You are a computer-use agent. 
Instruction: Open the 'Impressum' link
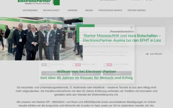(110, 79)
